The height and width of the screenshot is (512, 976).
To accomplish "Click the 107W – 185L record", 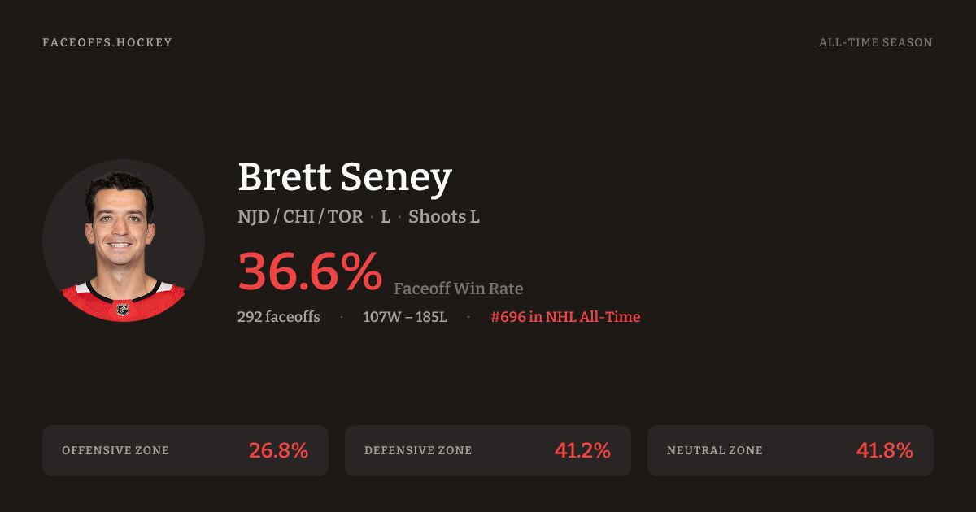I will (x=405, y=317).
